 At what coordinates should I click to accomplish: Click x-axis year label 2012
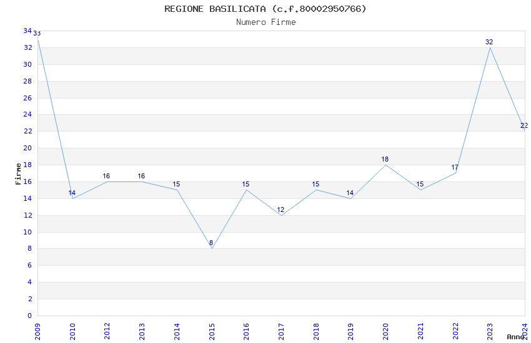pyautogui.click(x=107, y=332)
